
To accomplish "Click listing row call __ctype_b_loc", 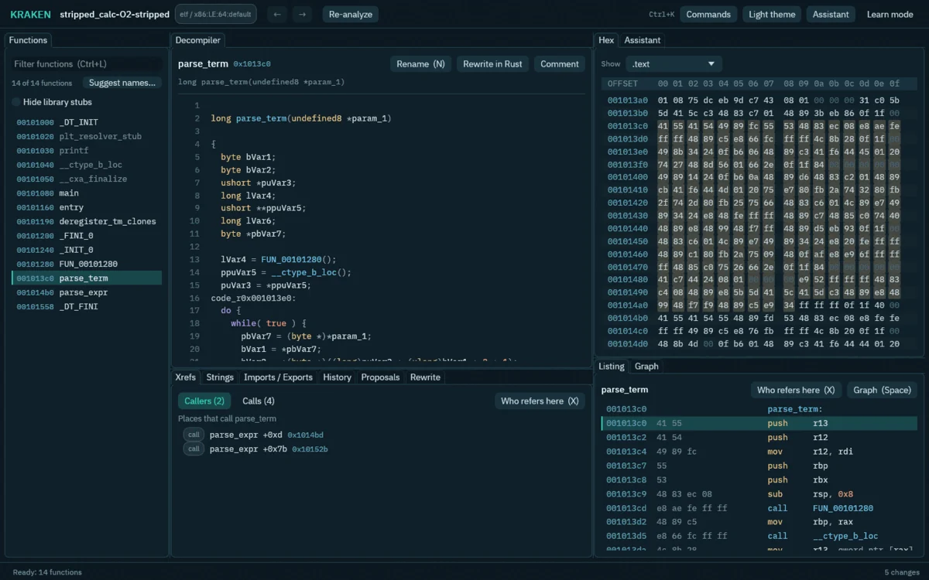I will (x=759, y=536).
